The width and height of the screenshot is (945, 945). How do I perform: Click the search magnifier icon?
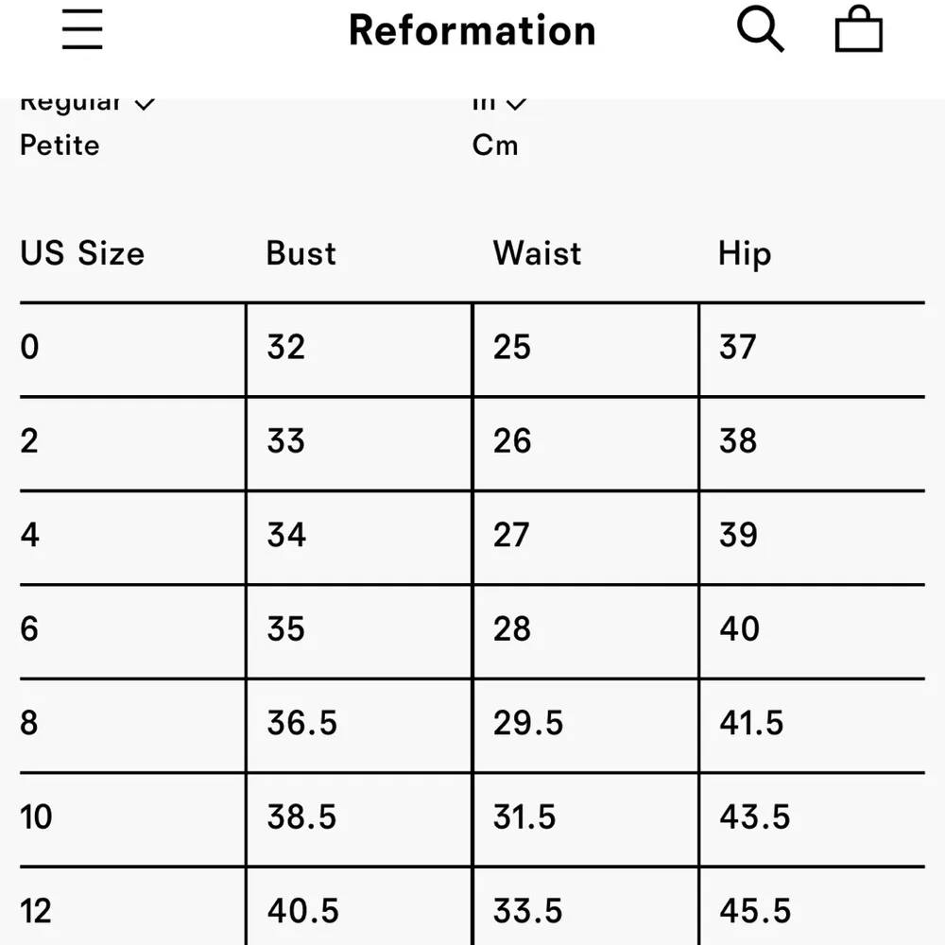click(761, 30)
